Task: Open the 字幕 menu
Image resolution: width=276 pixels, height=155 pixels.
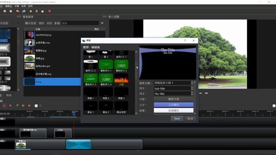Action: tap(17, 6)
